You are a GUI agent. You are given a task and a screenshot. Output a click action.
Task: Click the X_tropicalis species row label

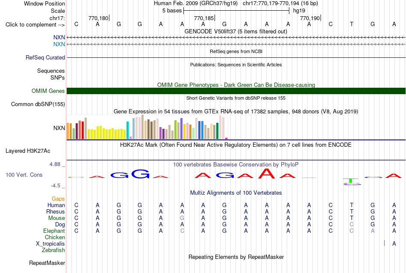[50, 244]
